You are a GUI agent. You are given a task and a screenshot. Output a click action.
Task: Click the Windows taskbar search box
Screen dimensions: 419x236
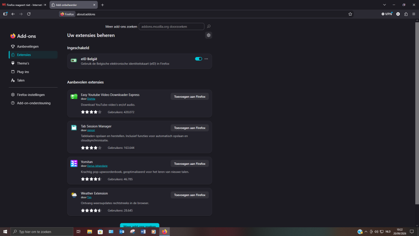pyautogui.click(x=42, y=231)
